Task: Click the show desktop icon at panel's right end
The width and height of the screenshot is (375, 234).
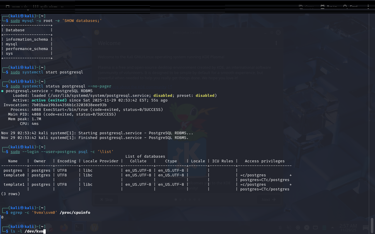Action: pyautogui.click(x=366, y=228)
